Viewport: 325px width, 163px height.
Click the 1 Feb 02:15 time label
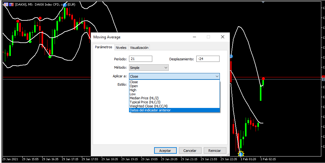pyautogui.click(x=268, y=159)
